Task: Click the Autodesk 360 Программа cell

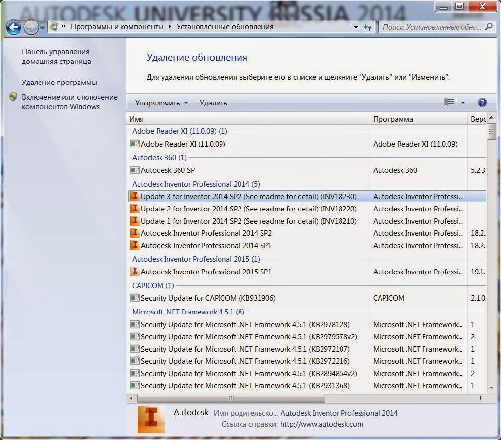Action: click(x=395, y=170)
